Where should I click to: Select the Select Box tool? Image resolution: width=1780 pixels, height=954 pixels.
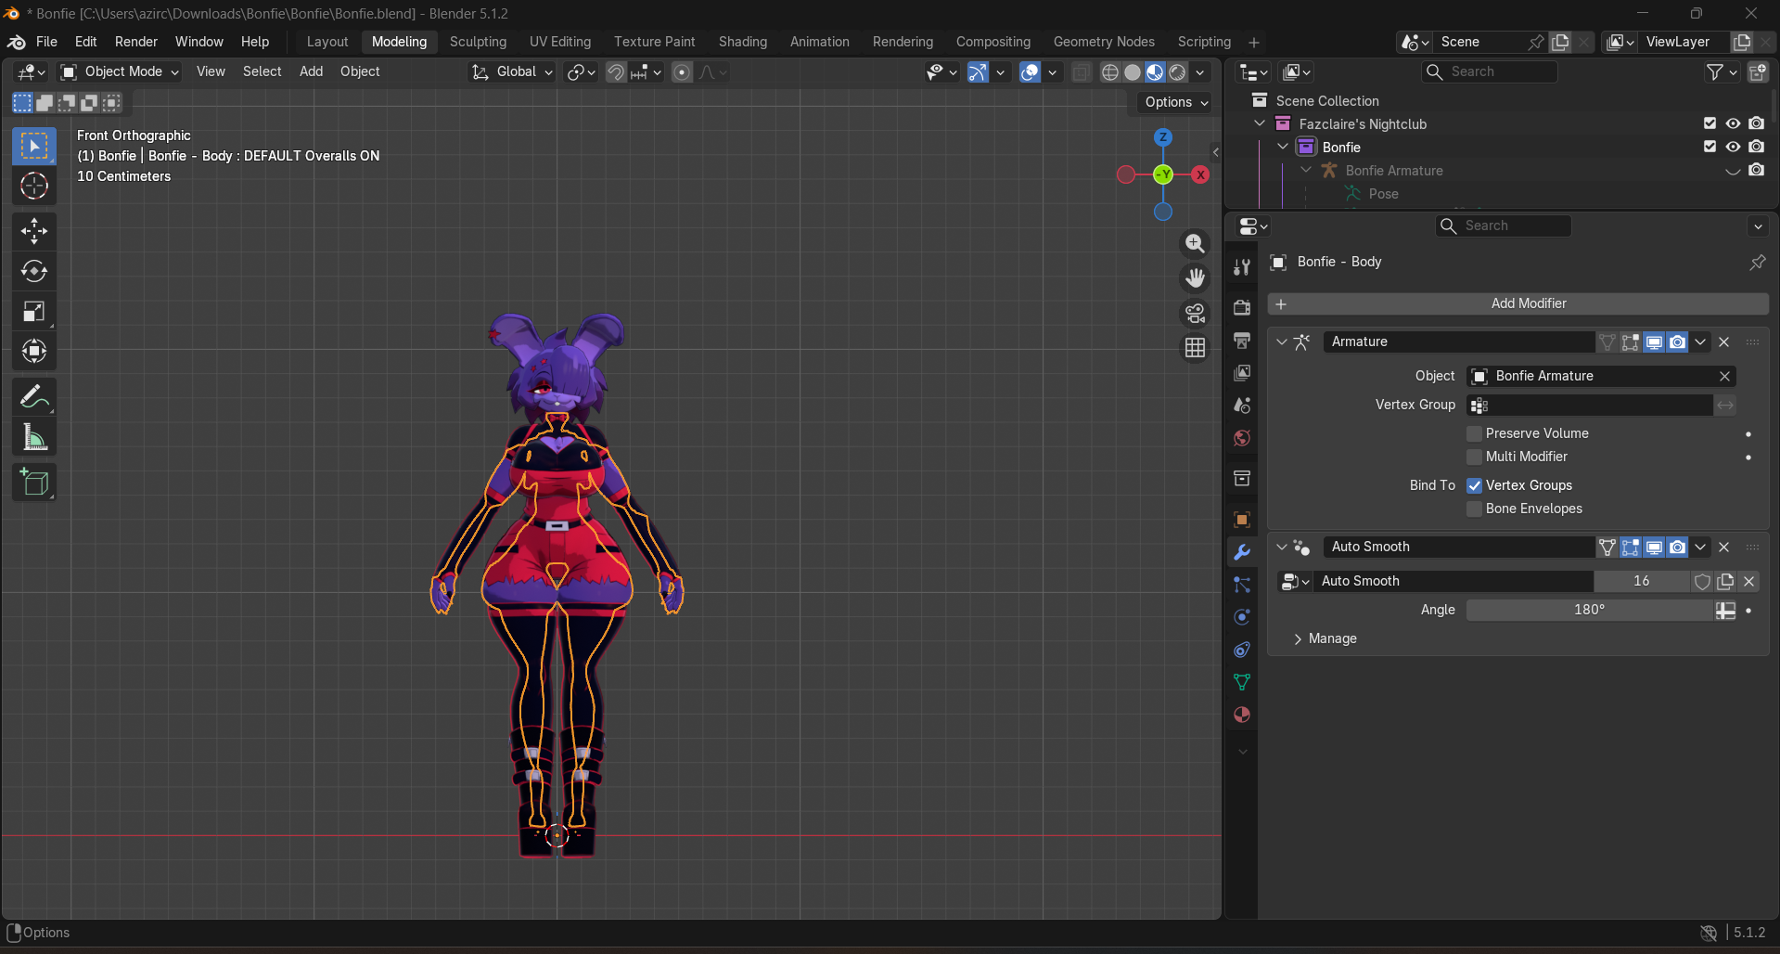34,147
